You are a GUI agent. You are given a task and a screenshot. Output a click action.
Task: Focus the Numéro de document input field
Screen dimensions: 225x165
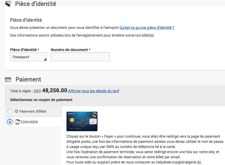(80, 57)
